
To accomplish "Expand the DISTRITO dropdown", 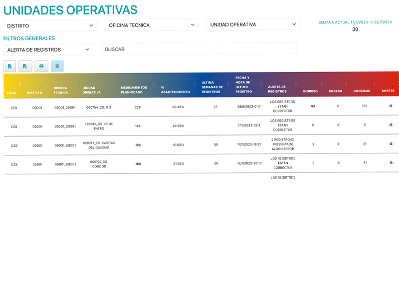I will [50, 25].
